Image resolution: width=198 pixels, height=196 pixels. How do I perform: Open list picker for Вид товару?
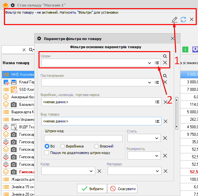pyautogui.click(x=157, y=121)
